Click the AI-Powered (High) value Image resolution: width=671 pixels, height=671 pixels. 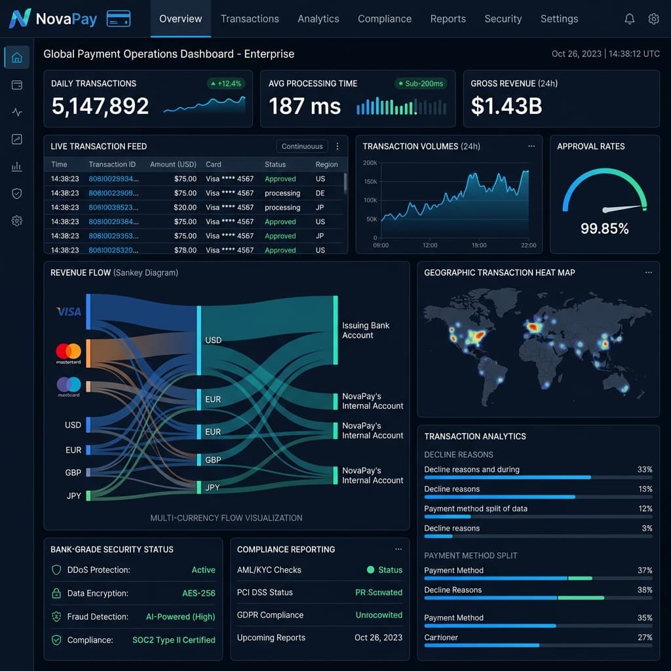tap(181, 617)
